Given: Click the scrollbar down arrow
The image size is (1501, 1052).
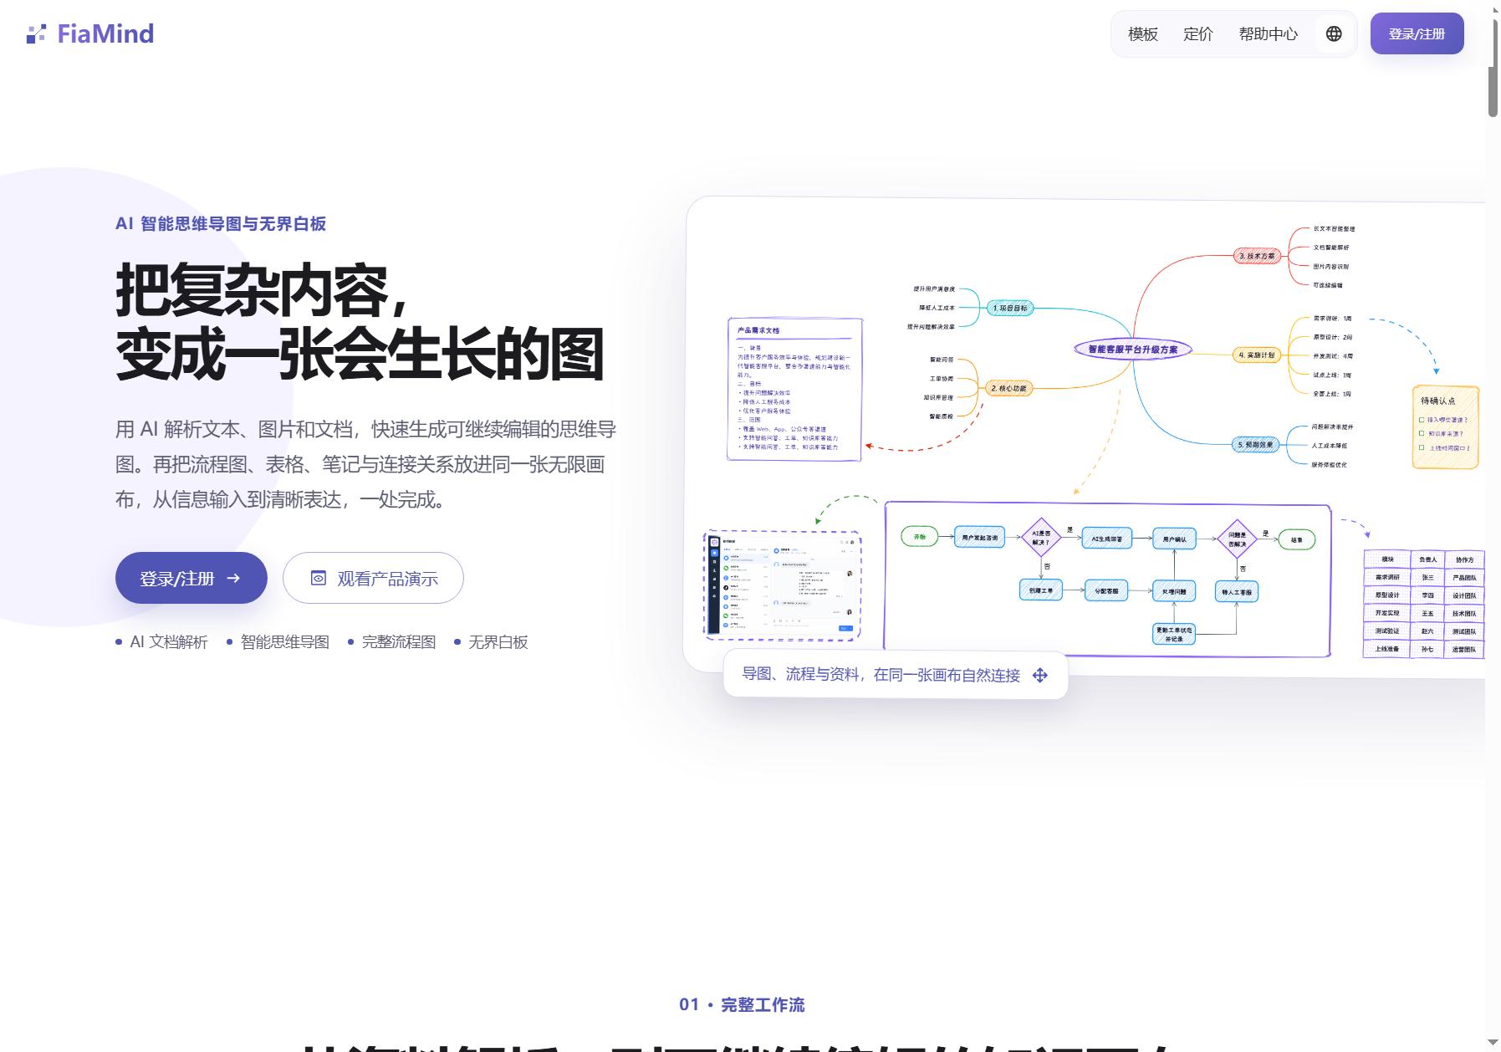Looking at the screenshot, I should pyautogui.click(x=1493, y=1043).
